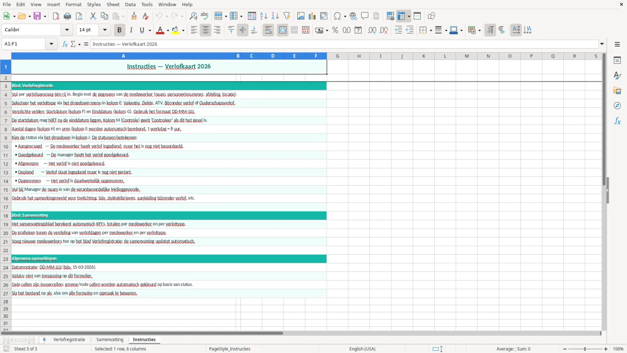Insert a chart
This screenshot has width=627, height=353.
tap(312, 16)
